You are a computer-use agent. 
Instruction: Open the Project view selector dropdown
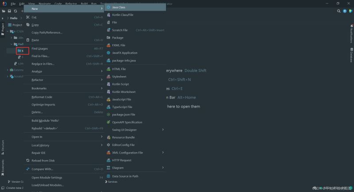pyautogui.click(x=15, y=25)
